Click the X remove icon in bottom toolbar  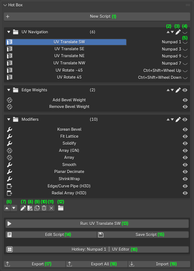pyautogui.click(x=51, y=208)
